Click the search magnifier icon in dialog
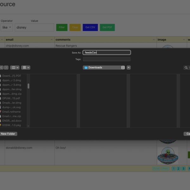Viewport: 190px width, 190px height. [186, 67]
